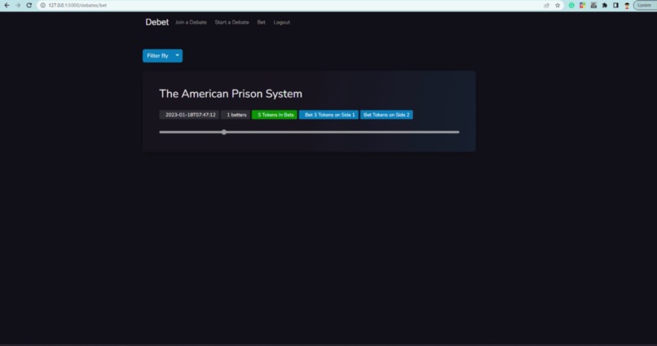This screenshot has height=346, width=657.
Task: Bet 5 Tokens on Side 1
Action: click(x=329, y=115)
